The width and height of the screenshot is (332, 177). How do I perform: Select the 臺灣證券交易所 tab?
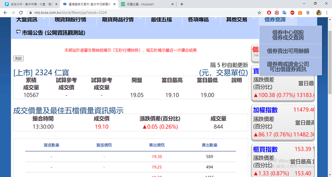pos(89,4)
